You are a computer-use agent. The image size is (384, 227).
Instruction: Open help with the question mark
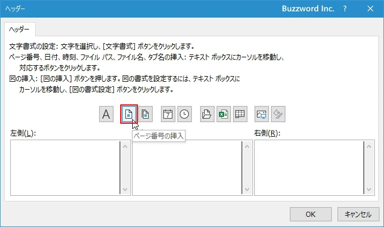pos(344,9)
